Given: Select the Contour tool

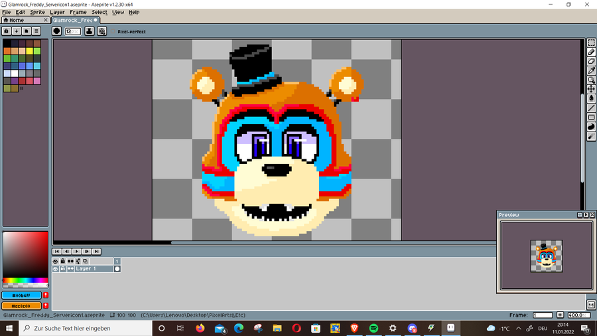Looking at the screenshot, I should (591, 126).
